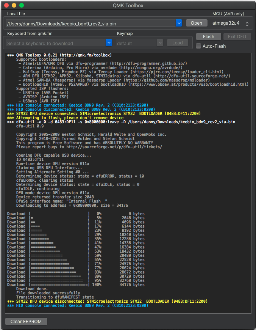Click the Exit DFU button

pos(237,37)
